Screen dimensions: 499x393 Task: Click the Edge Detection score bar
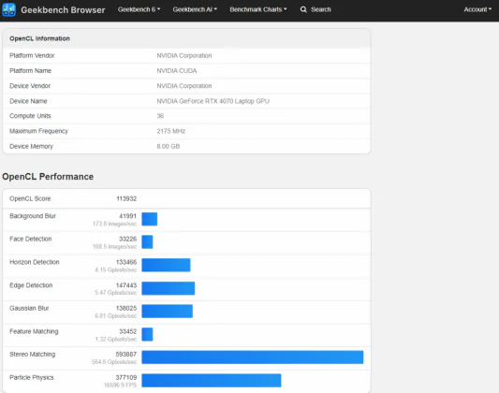(168, 288)
